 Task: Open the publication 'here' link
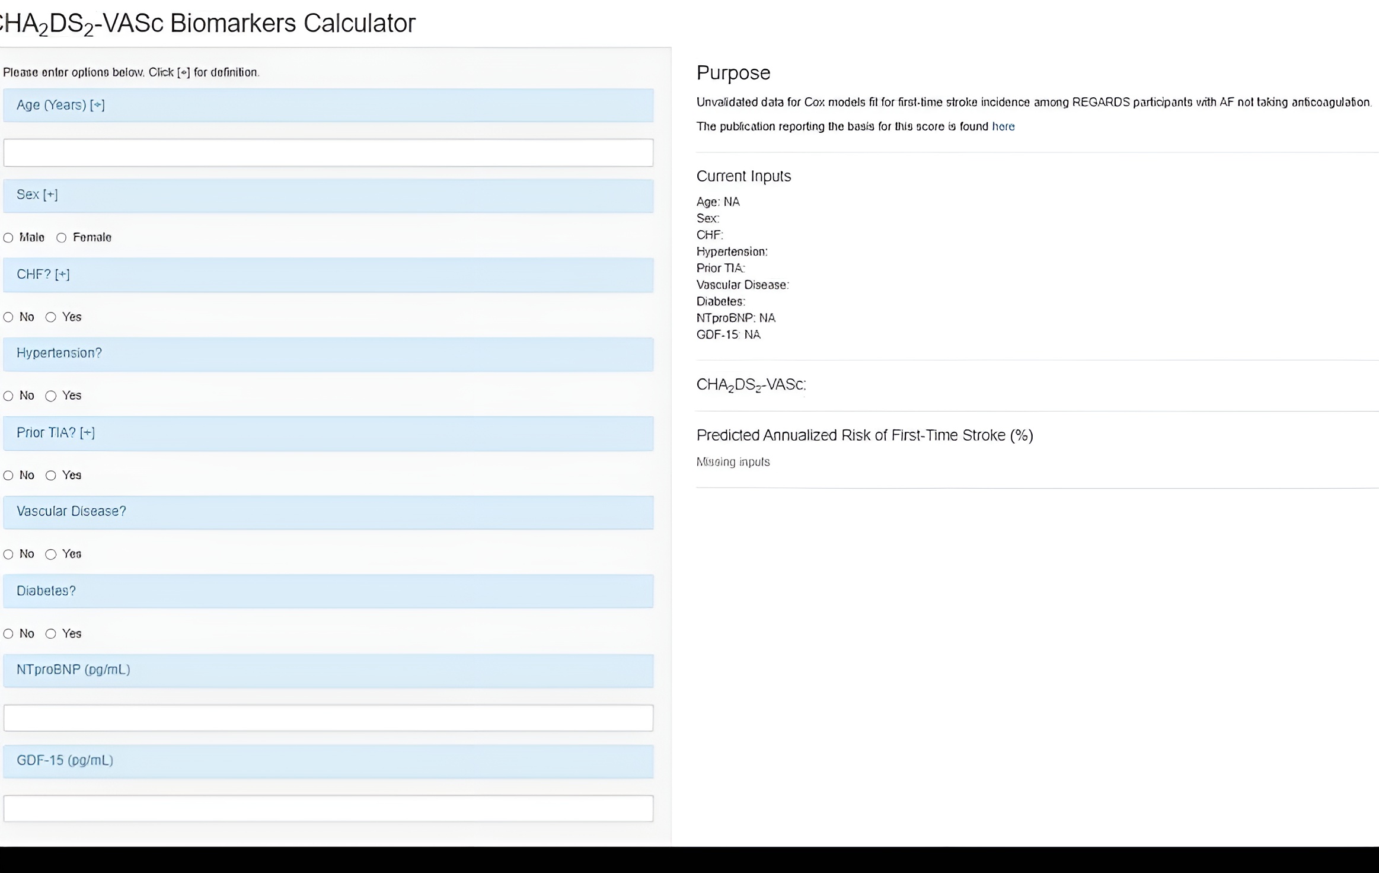pyautogui.click(x=1003, y=126)
